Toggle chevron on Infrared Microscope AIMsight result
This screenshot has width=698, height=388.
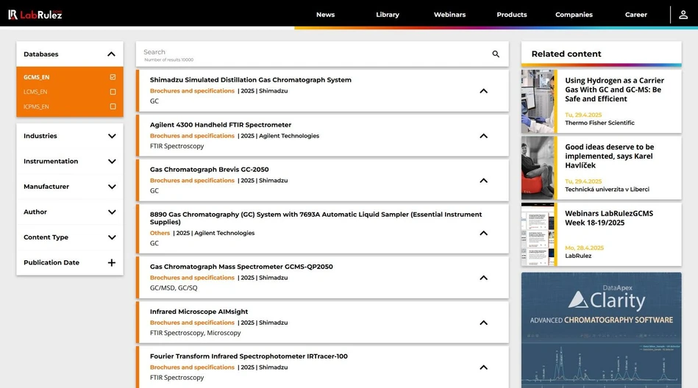483,323
